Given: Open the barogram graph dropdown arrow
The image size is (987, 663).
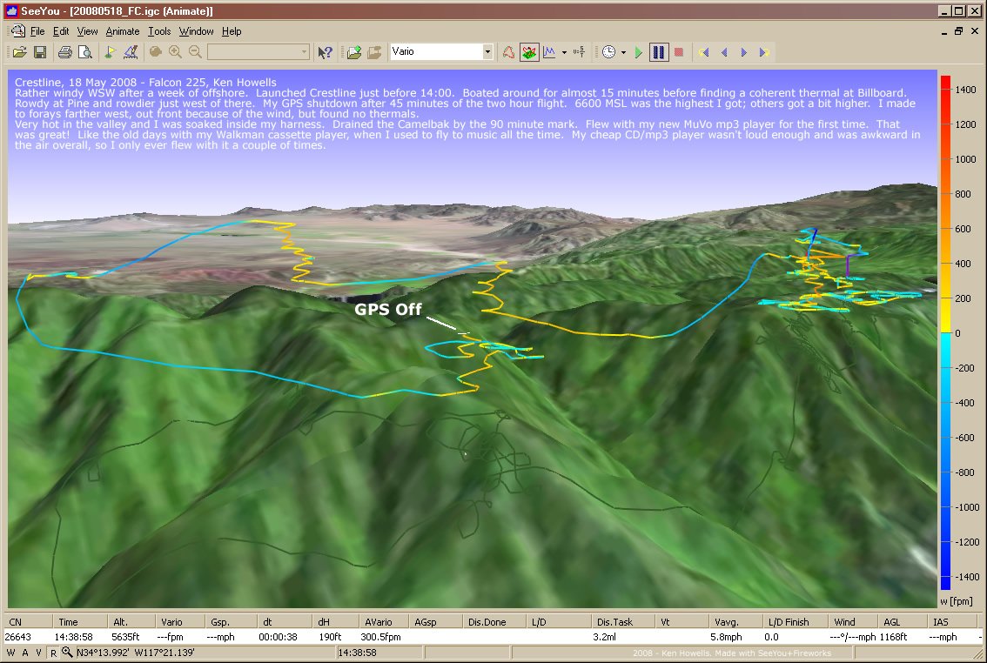Looking at the screenshot, I should [x=564, y=52].
